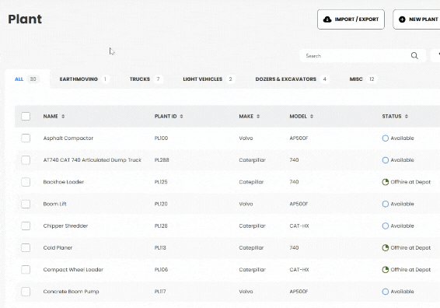
Task: Click the CAT-HX model for Chipper Shredder
Action: (x=299, y=226)
